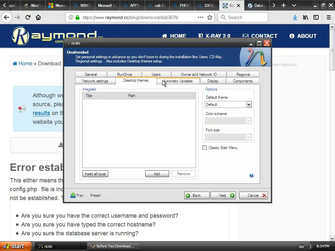
Task: Reload the page with the refresh icon
Action: click(28, 17)
